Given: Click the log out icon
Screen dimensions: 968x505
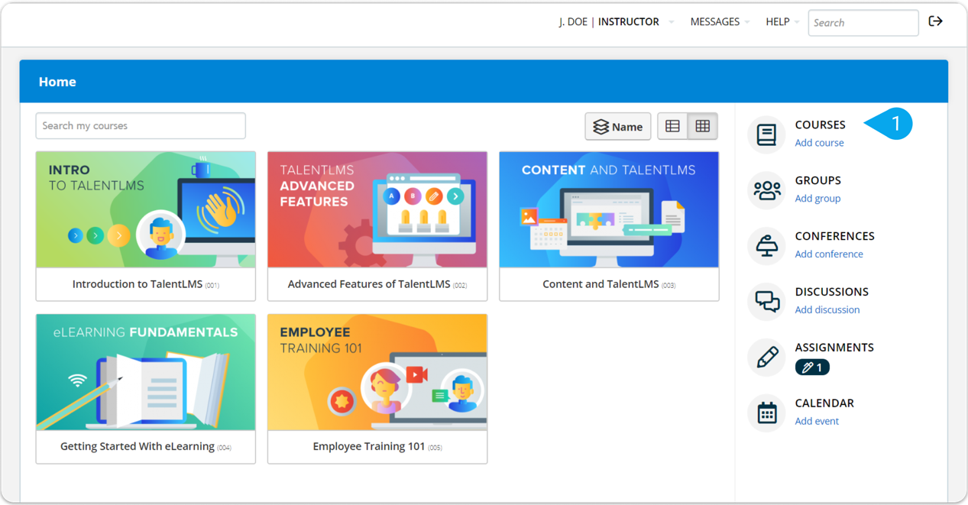Looking at the screenshot, I should click(x=935, y=21).
